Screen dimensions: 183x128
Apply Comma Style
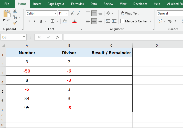tap(176, 21)
